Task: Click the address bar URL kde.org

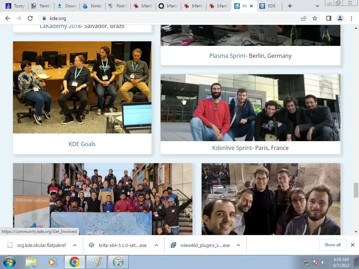Action: (58, 18)
